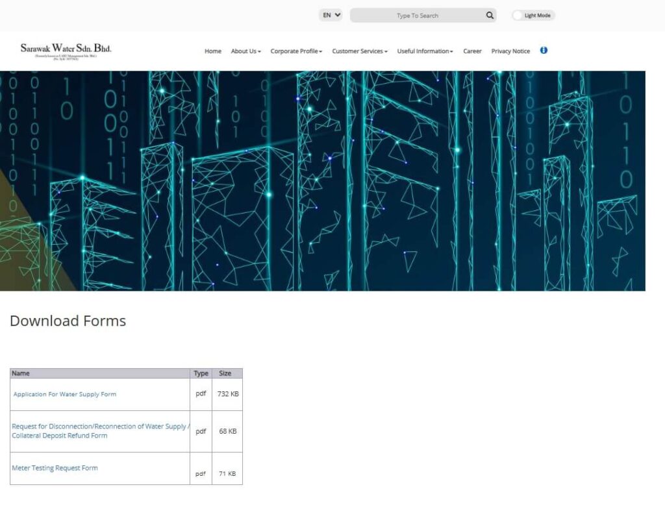Open the Customer Services dropdown

coord(358,51)
